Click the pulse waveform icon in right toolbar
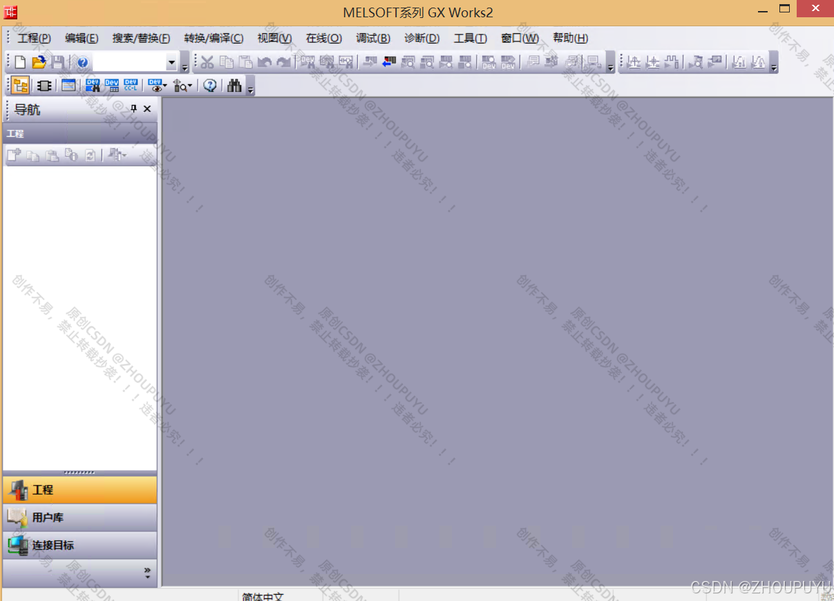Viewport: 834px width, 601px height. coord(672,62)
